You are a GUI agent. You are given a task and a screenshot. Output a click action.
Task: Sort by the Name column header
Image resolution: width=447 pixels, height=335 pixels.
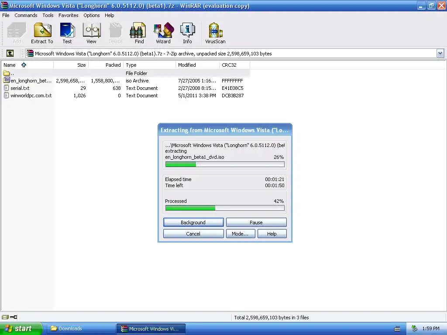27,65
